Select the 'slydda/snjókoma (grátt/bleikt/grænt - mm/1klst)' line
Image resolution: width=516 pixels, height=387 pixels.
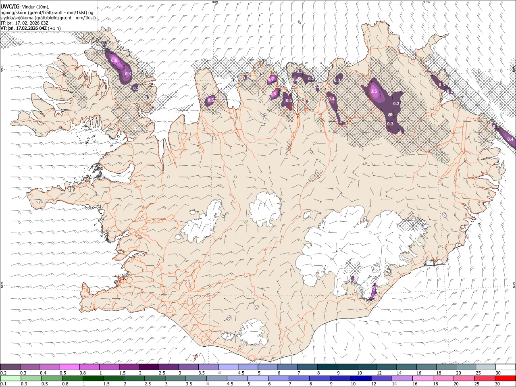[x=48, y=18]
